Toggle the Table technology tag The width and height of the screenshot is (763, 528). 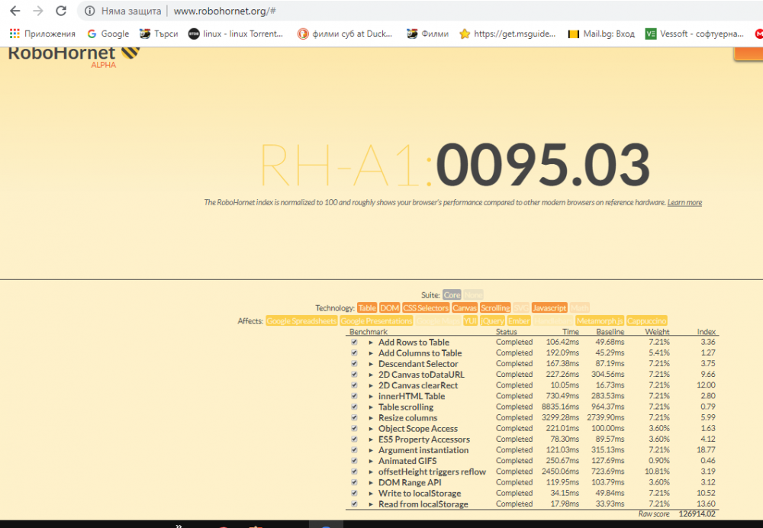tap(367, 308)
